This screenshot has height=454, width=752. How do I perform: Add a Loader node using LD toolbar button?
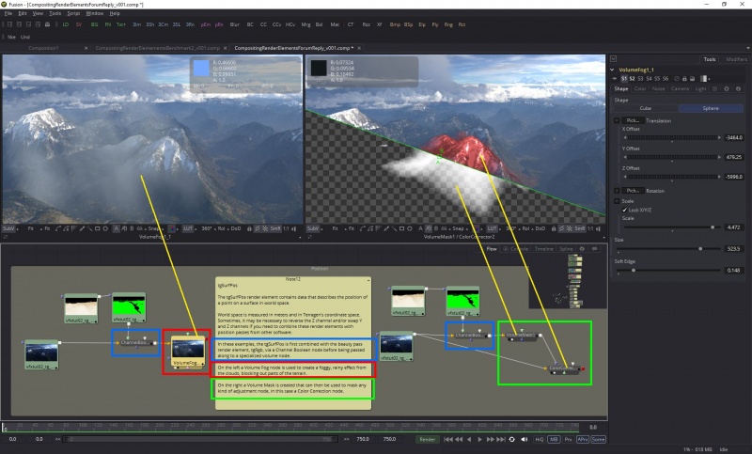pos(66,24)
